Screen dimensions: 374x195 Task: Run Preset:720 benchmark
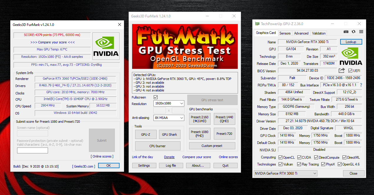click(x=224, y=134)
